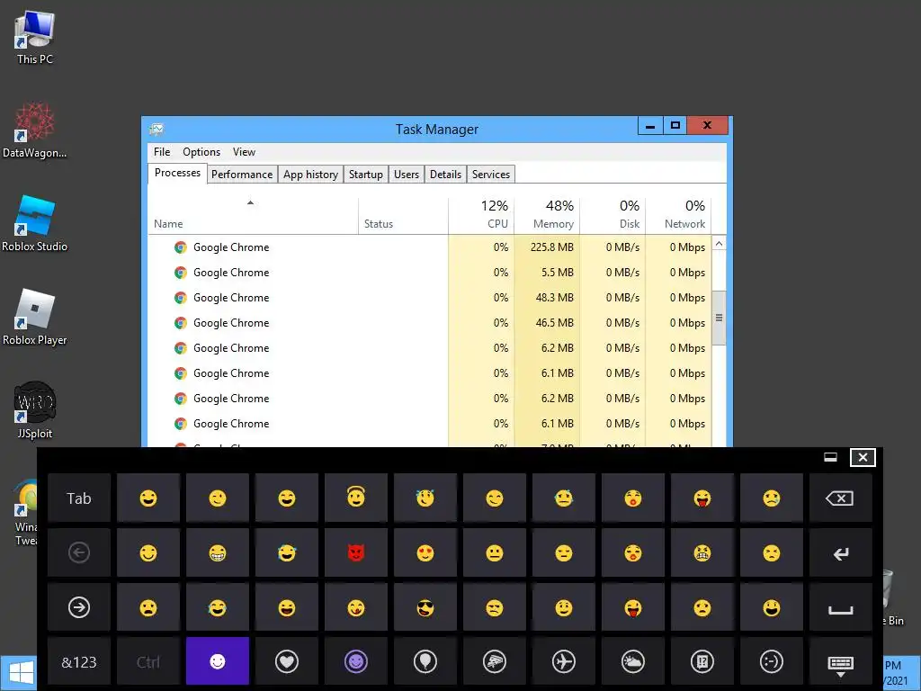921x691 pixels.
Task: Select the DataWagon desktop shortcut
Action: [35, 130]
